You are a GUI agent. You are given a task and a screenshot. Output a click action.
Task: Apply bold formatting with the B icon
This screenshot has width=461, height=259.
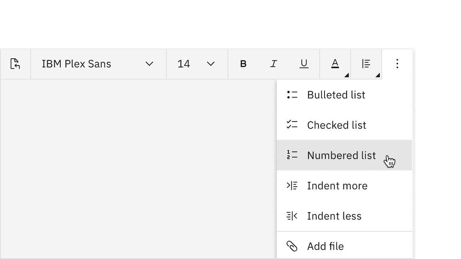point(243,64)
